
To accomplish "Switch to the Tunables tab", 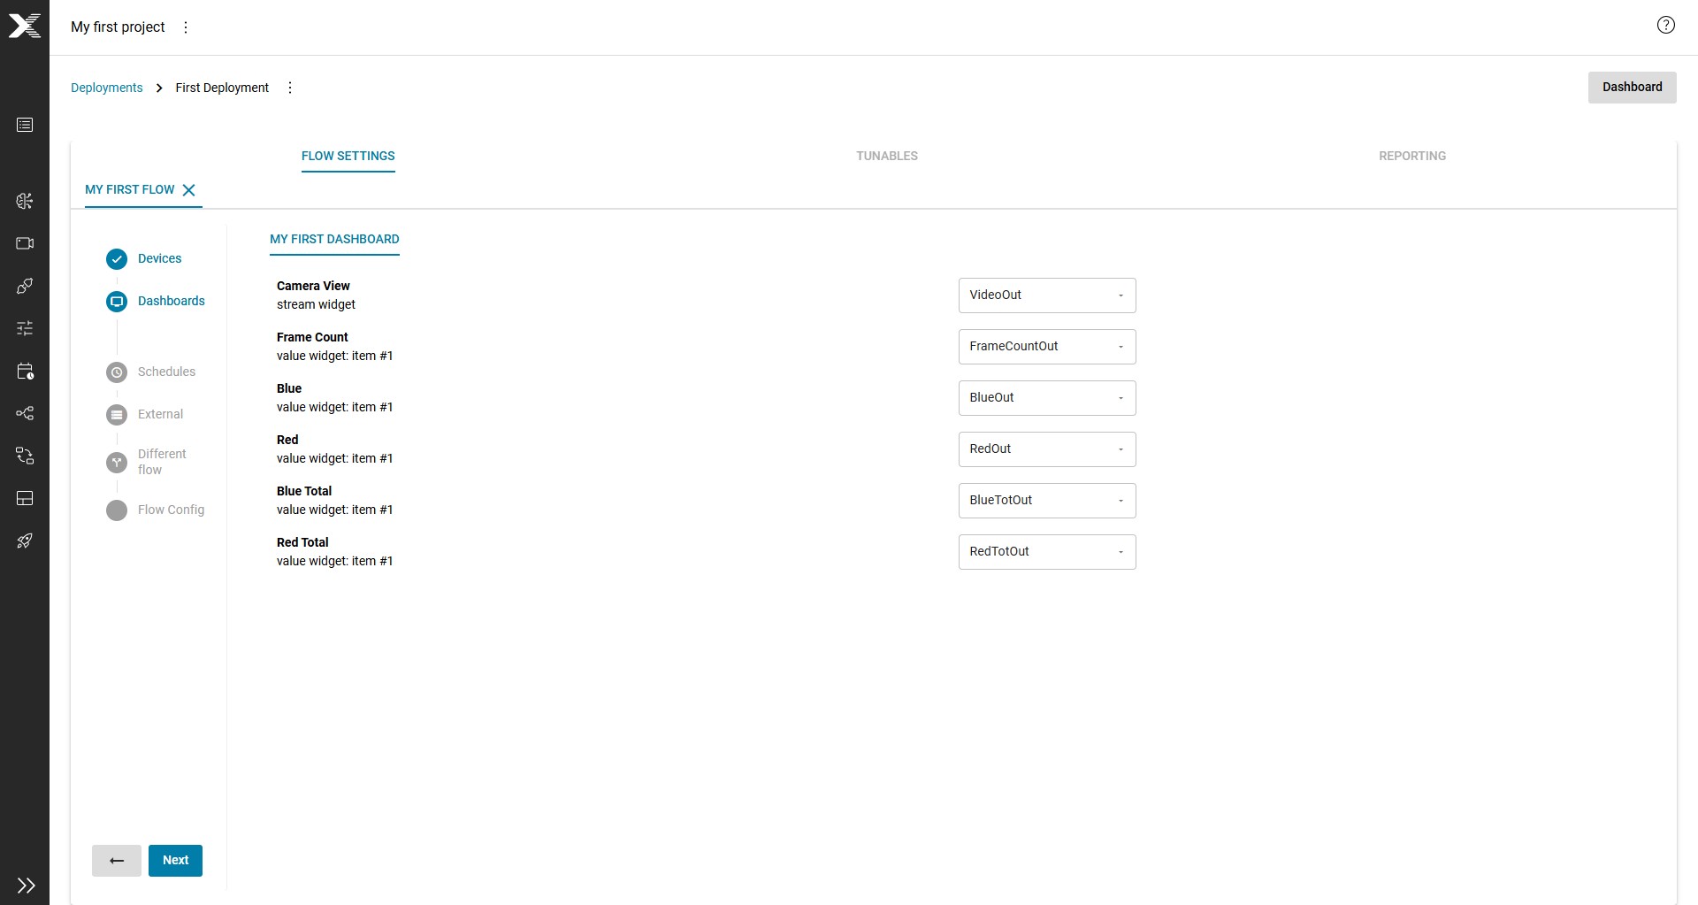I will pos(886,156).
